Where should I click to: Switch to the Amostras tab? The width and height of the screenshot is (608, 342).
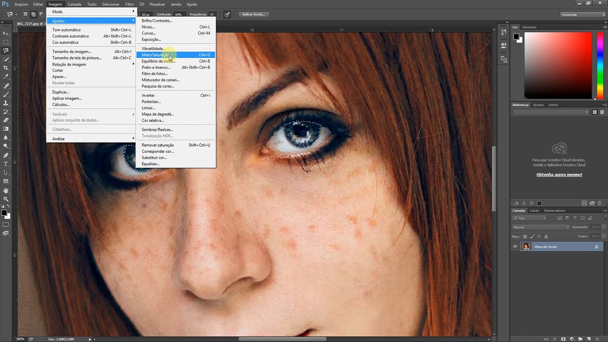pyautogui.click(x=529, y=27)
